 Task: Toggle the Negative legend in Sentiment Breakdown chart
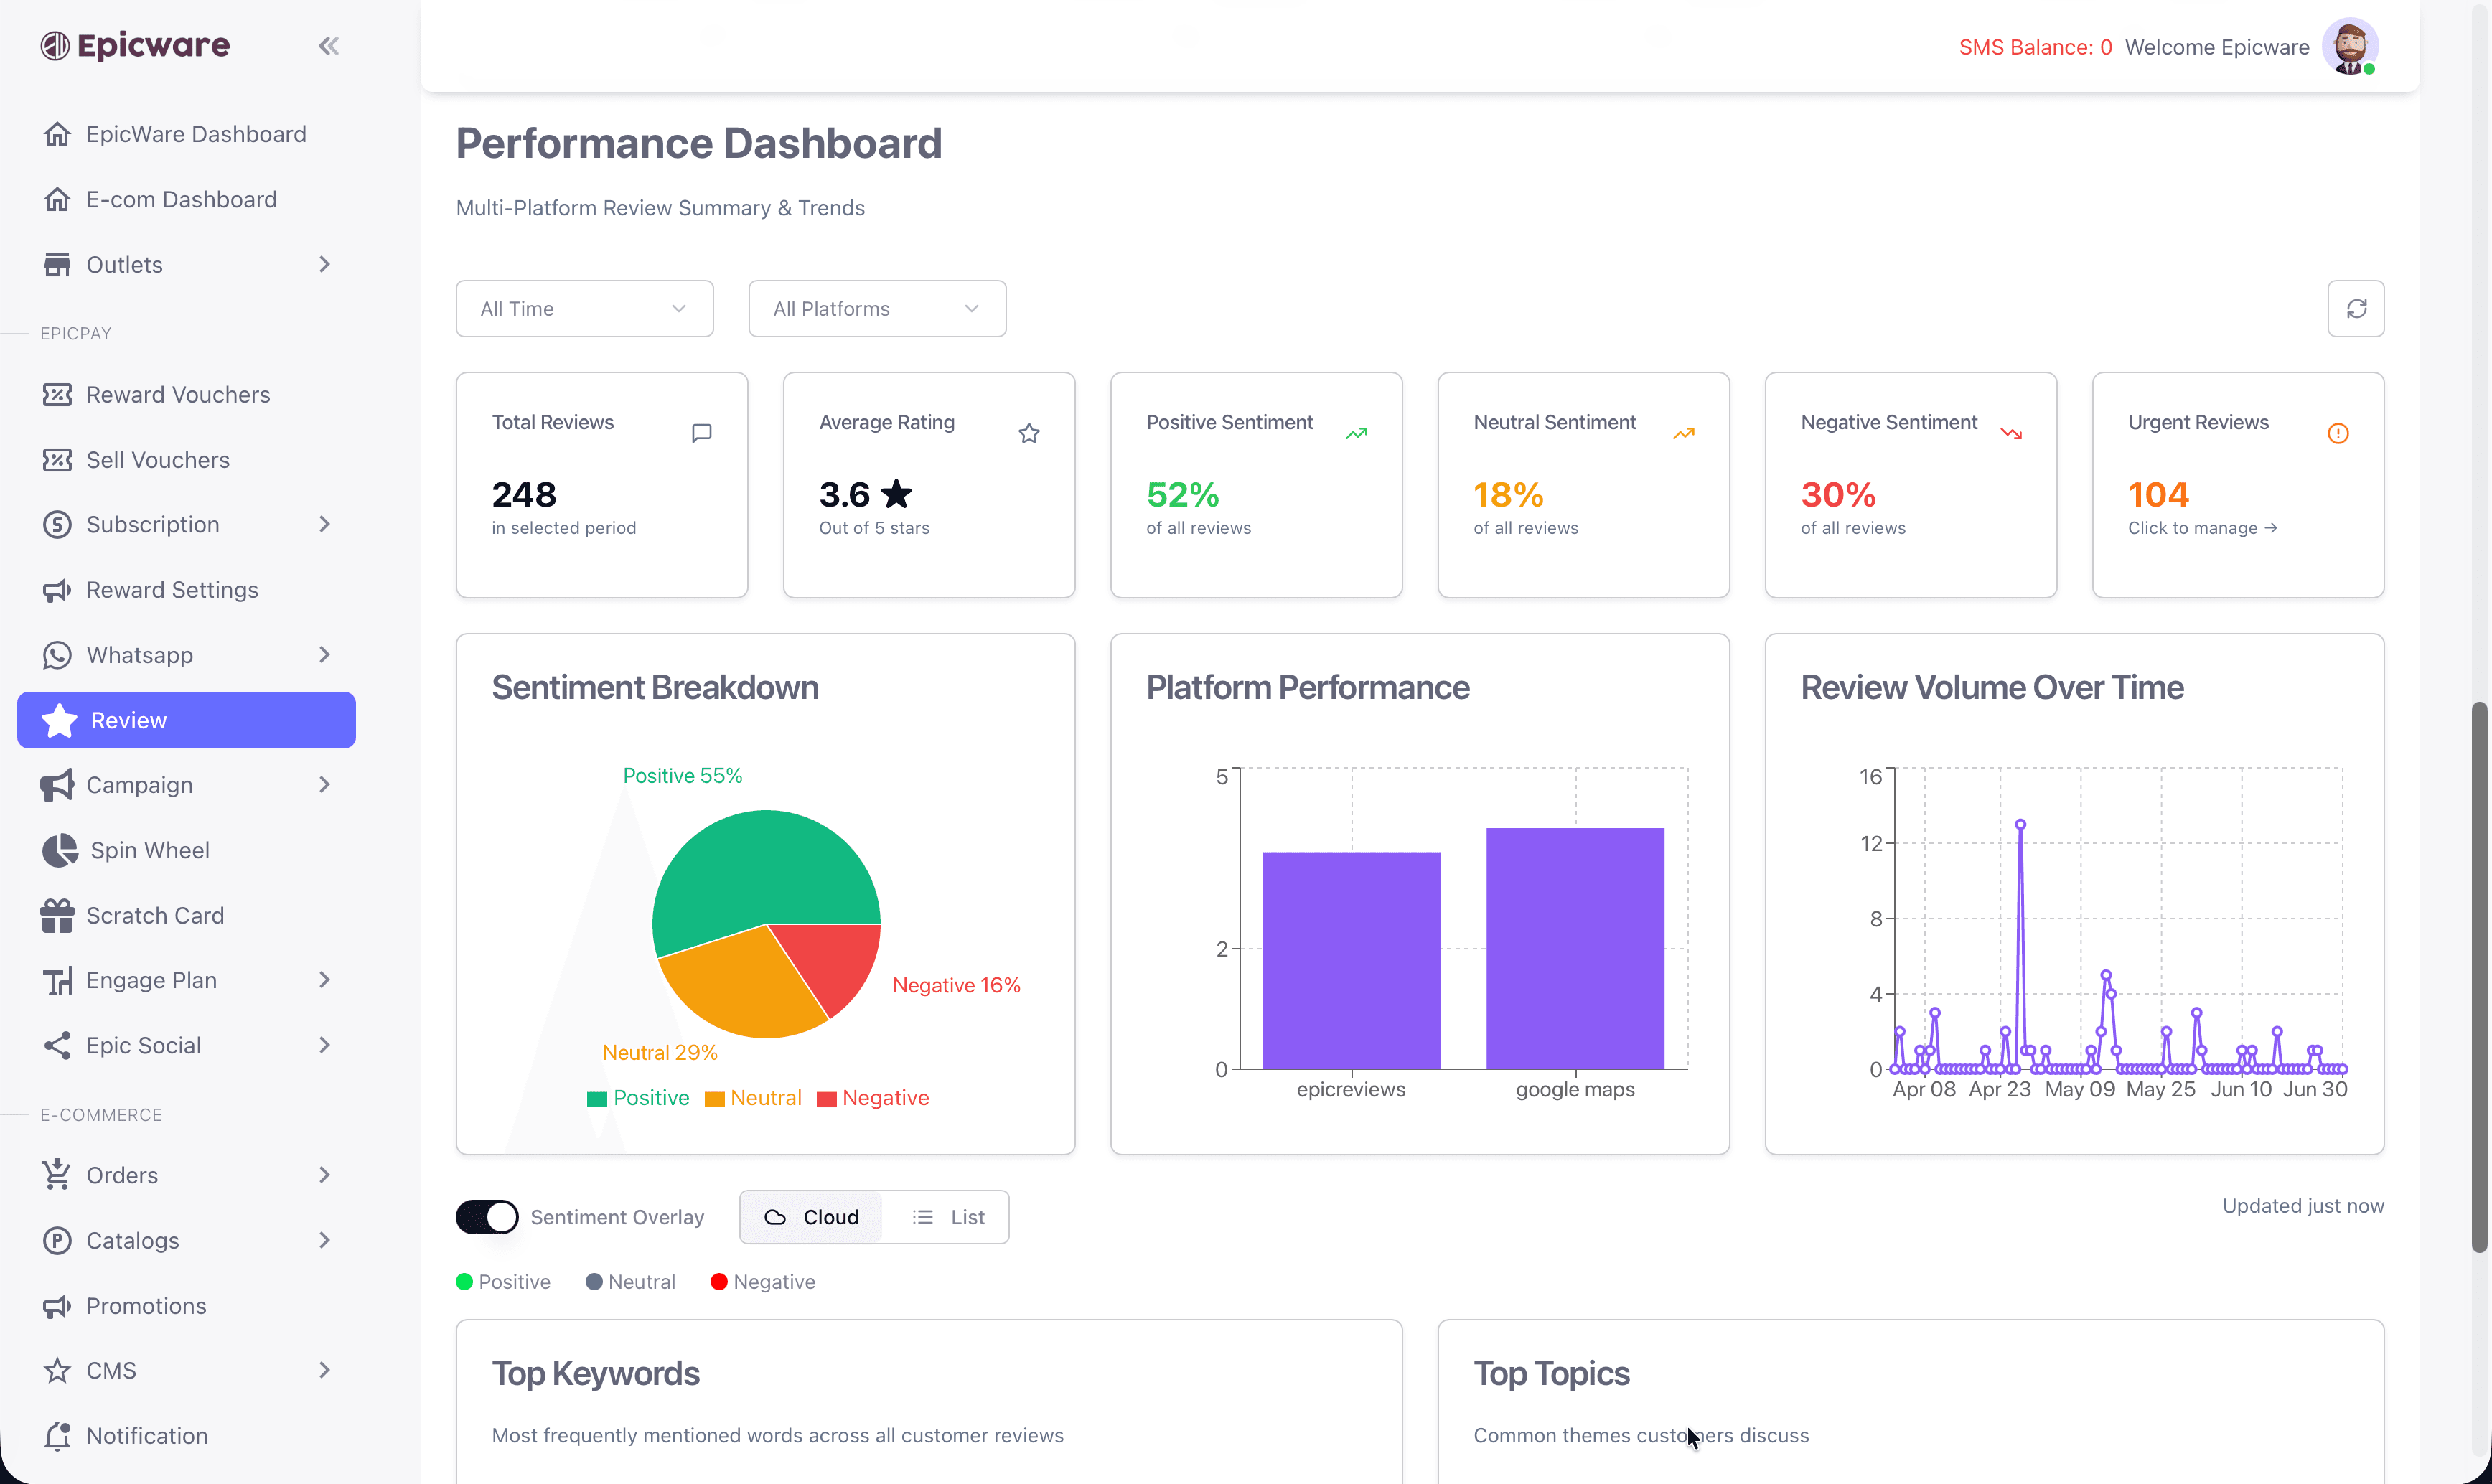click(873, 1098)
